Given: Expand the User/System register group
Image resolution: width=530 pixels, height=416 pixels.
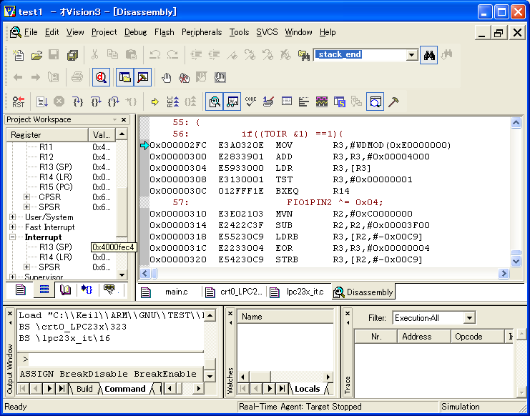Looking at the screenshot, I should (12, 217).
